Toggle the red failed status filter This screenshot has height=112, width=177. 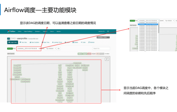point(89,54)
